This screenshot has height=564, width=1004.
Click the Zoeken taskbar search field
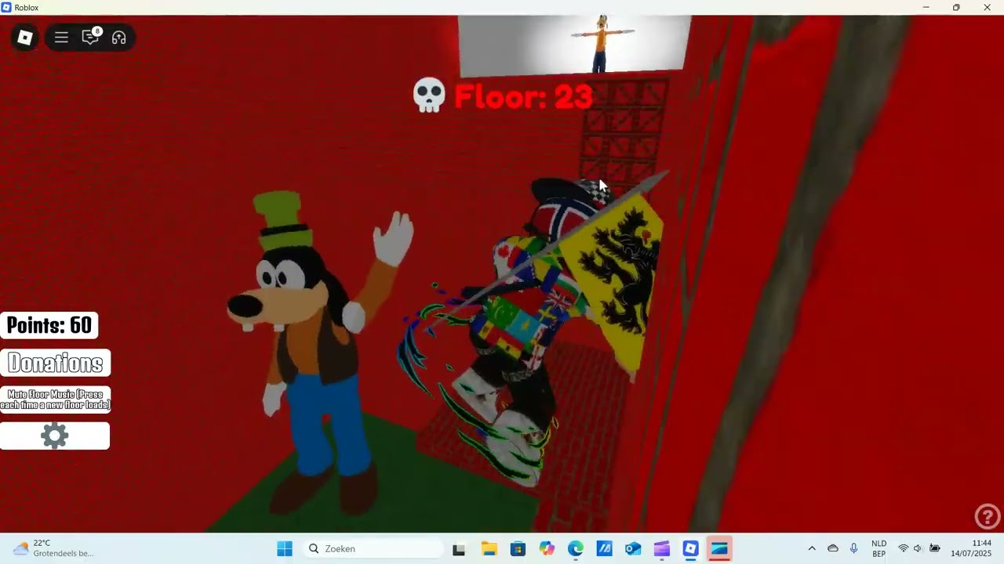pyautogui.click(x=373, y=549)
